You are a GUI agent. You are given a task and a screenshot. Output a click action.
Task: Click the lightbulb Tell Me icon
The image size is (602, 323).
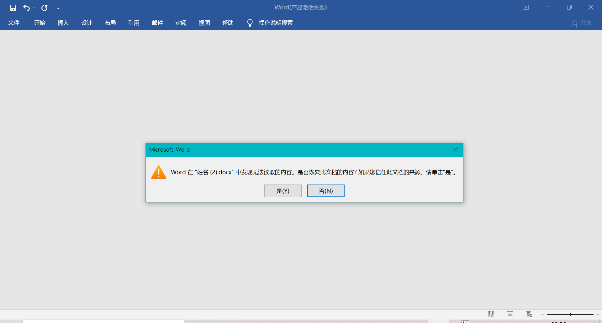[x=250, y=23]
